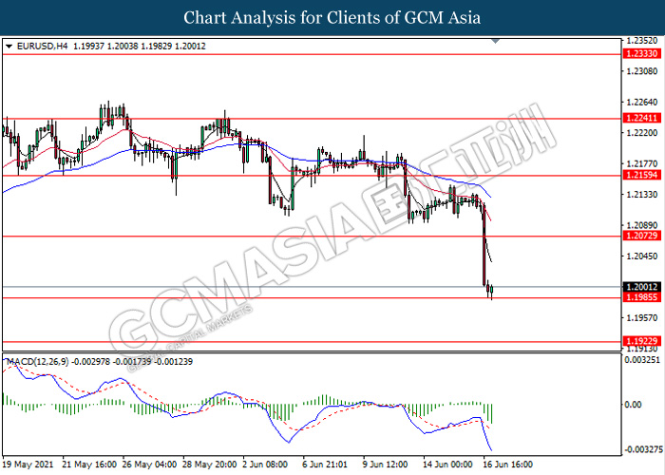Click the EURUSD,H4 symbol title text
Screen dimensions: 665x475
tap(42, 47)
